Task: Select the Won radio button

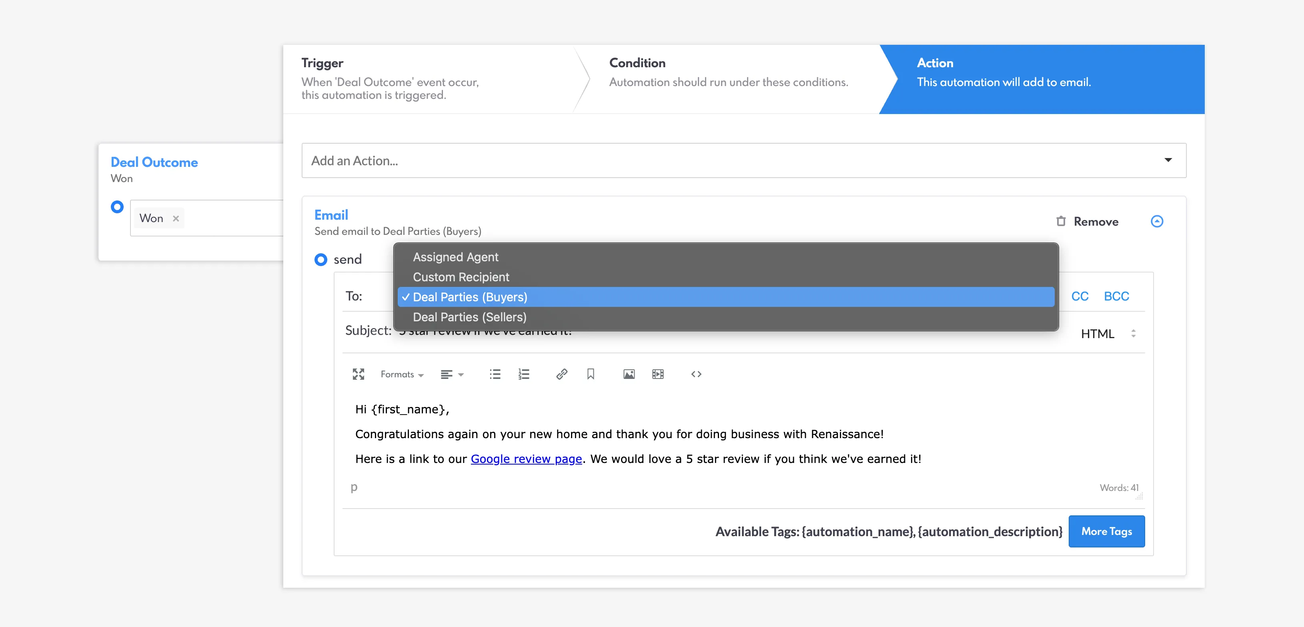Action: coord(117,207)
